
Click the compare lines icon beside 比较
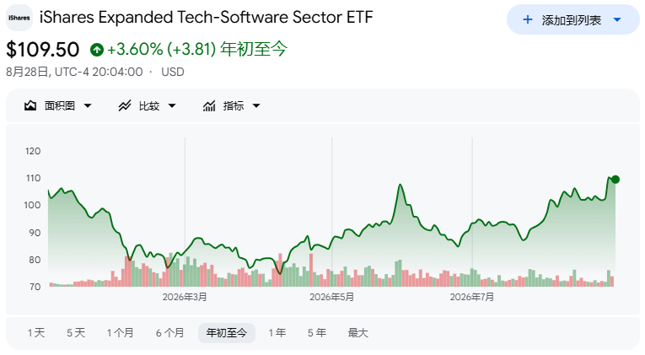point(125,105)
